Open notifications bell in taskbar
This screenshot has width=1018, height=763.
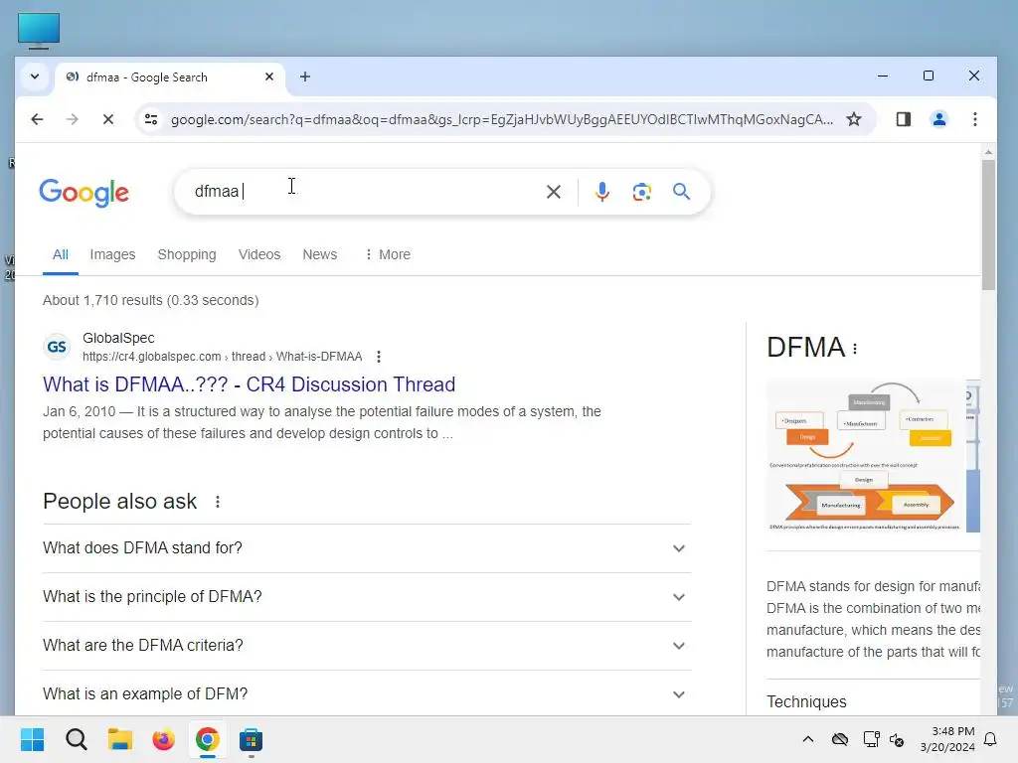pyautogui.click(x=990, y=739)
